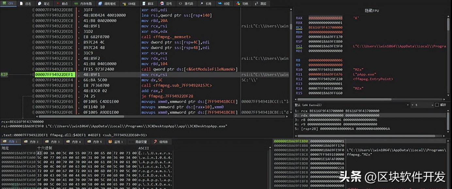Screen dimensions: 452x189
Task: Select the call GetModuleFileNameW instruction line
Action: (189, 69)
